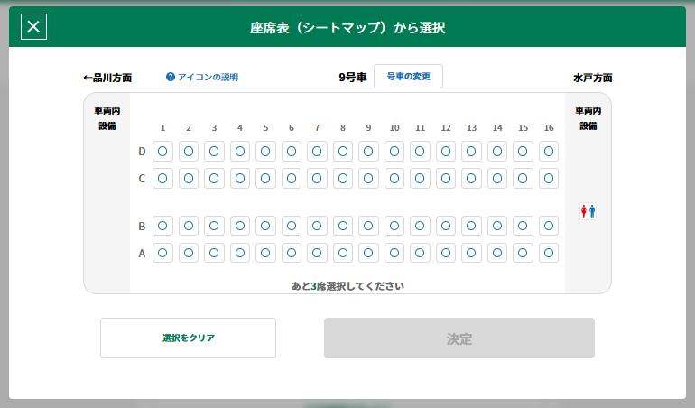Choose seat 4B
695x408 pixels.
click(x=240, y=226)
